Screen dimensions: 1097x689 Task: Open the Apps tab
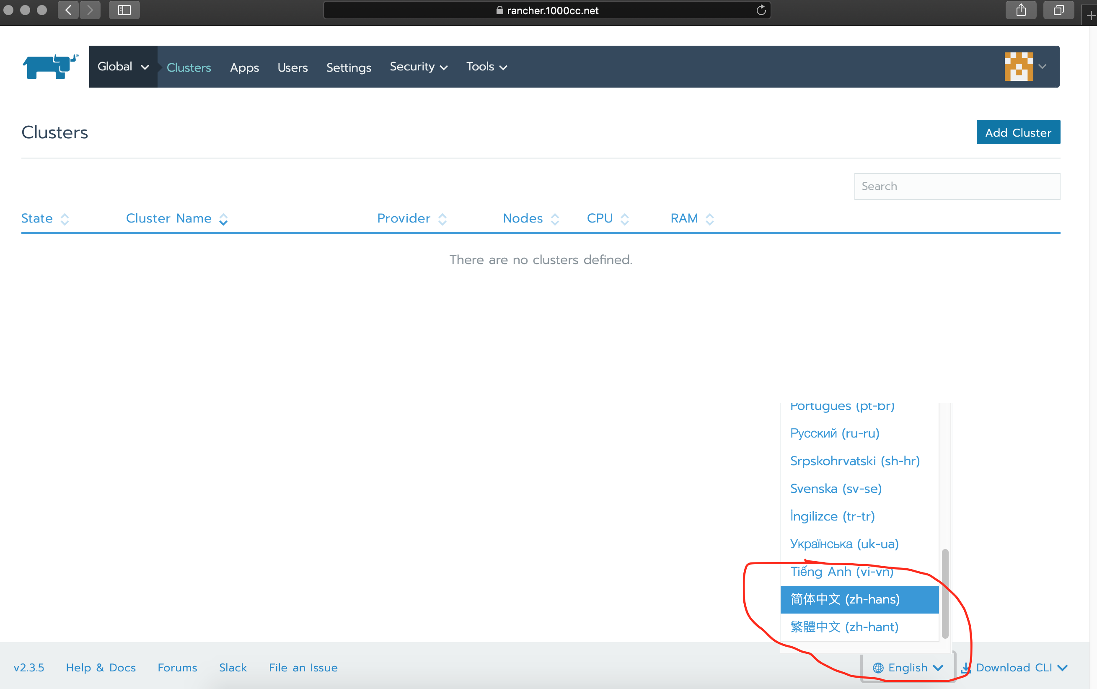[x=244, y=67]
